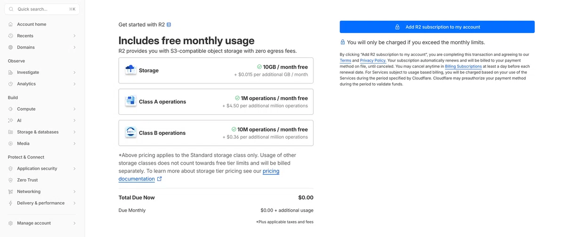
Task: Expand Storage & databases submenu arrow
Action: [x=74, y=132]
